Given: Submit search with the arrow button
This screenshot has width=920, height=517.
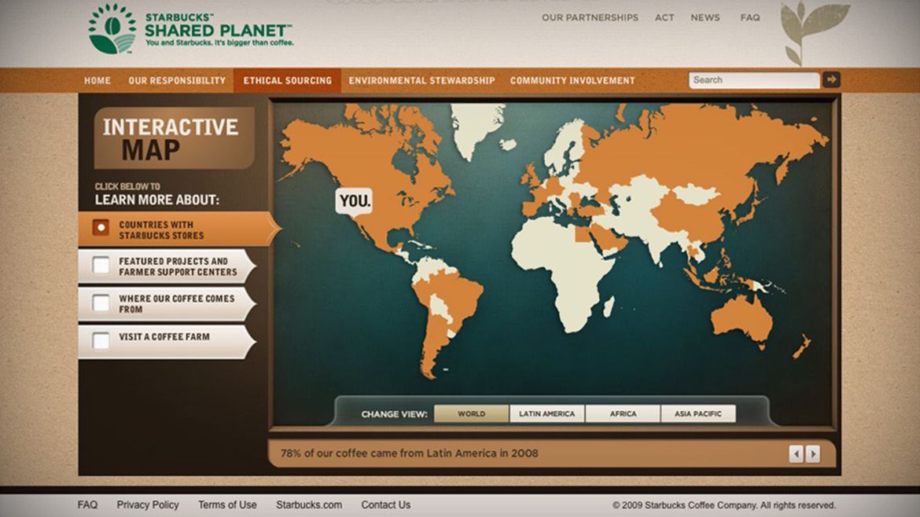Looking at the screenshot, I should pyautogui.click(x=831, y=79).
